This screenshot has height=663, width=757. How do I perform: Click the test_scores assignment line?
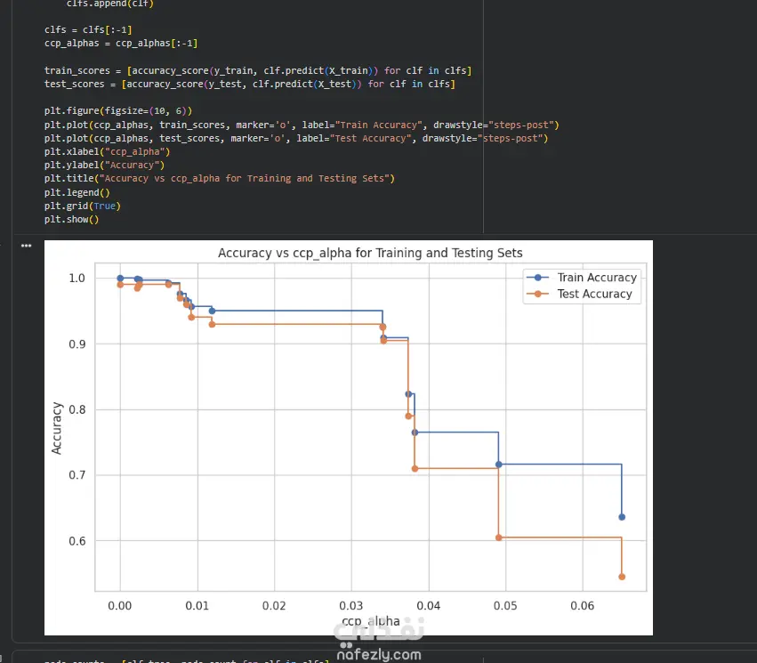[249, 84]
